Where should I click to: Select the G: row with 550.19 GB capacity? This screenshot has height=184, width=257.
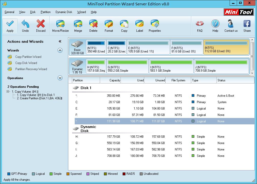pos(164,143)
